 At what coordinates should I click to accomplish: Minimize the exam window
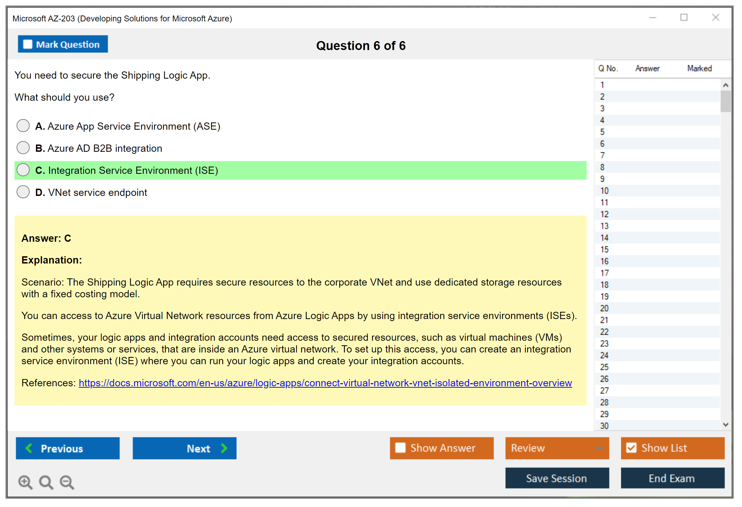[653, 18]
